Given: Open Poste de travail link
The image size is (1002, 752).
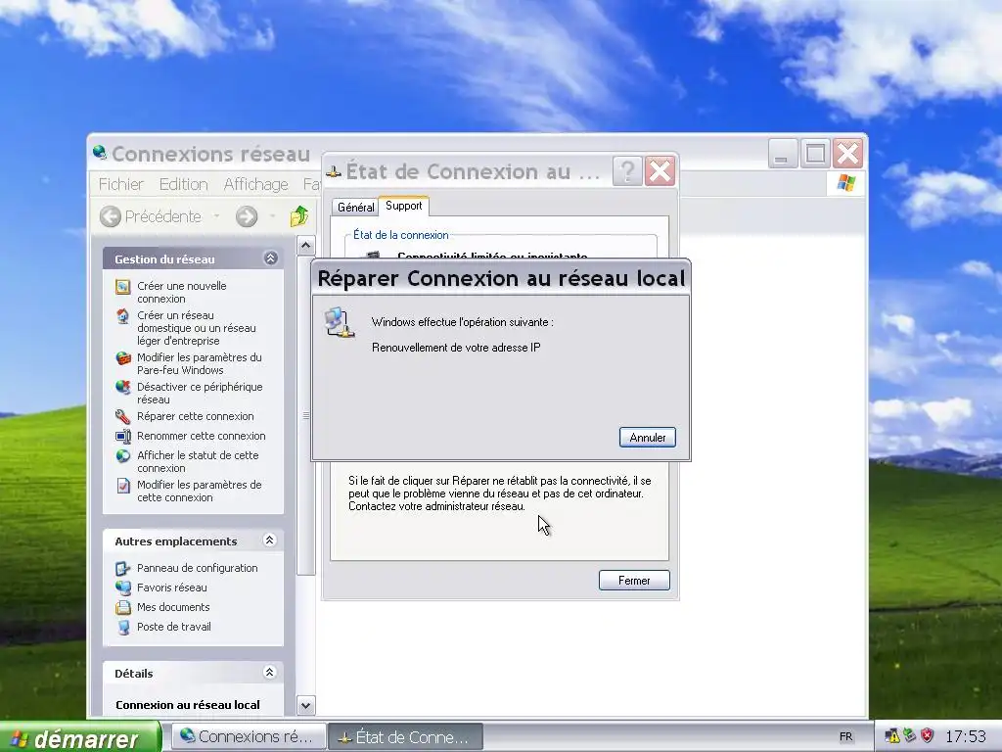Looking at the screenshot, I should point(174,627).
